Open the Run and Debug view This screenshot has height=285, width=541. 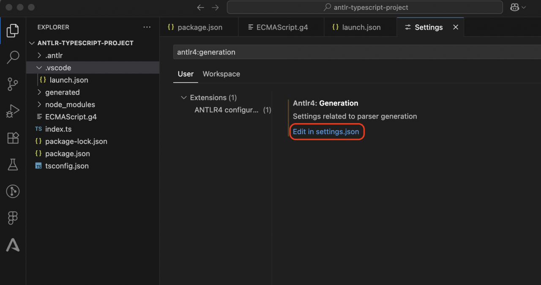13,111
